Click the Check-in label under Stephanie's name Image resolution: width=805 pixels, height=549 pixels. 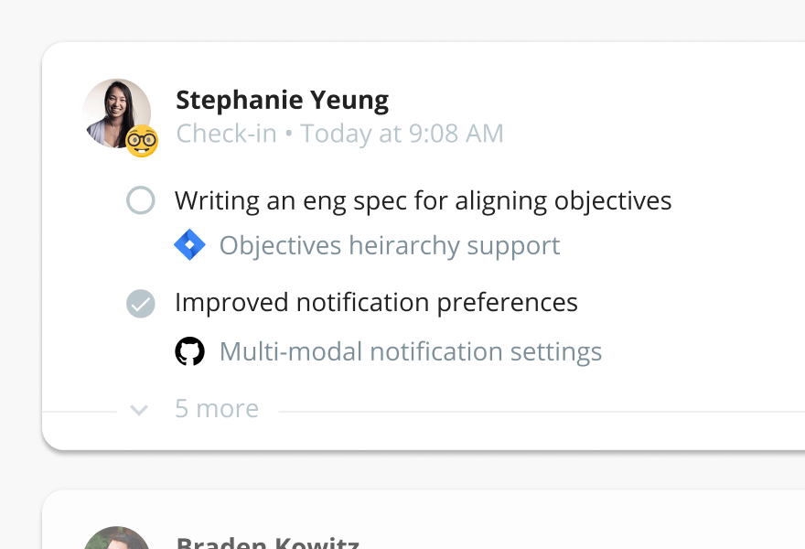click(x=226, y=134)
